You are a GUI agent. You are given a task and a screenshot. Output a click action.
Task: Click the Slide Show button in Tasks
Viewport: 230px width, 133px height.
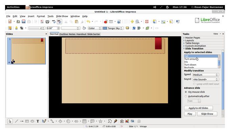click(x=207, y=114)
